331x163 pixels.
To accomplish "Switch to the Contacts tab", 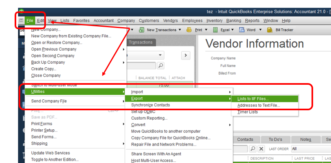I will (245, 139).
